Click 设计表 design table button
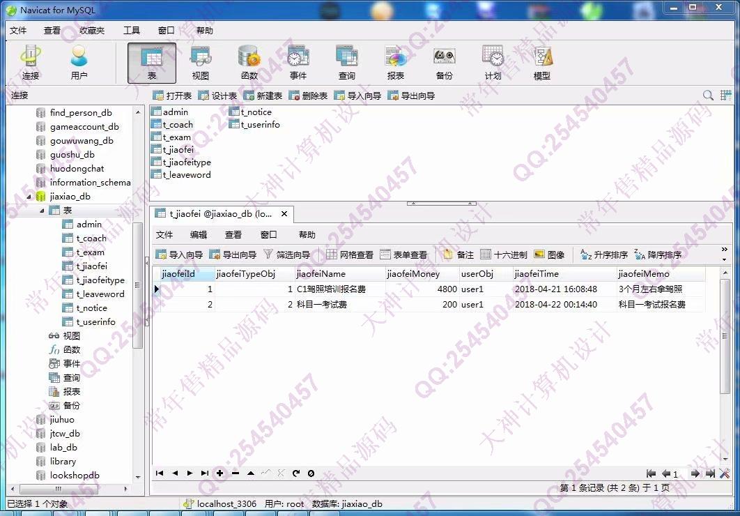Viewport: 740px width, 516px height. [217, 96]
